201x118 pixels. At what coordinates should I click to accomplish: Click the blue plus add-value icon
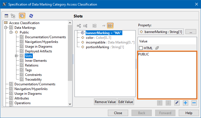coord(185,103)
